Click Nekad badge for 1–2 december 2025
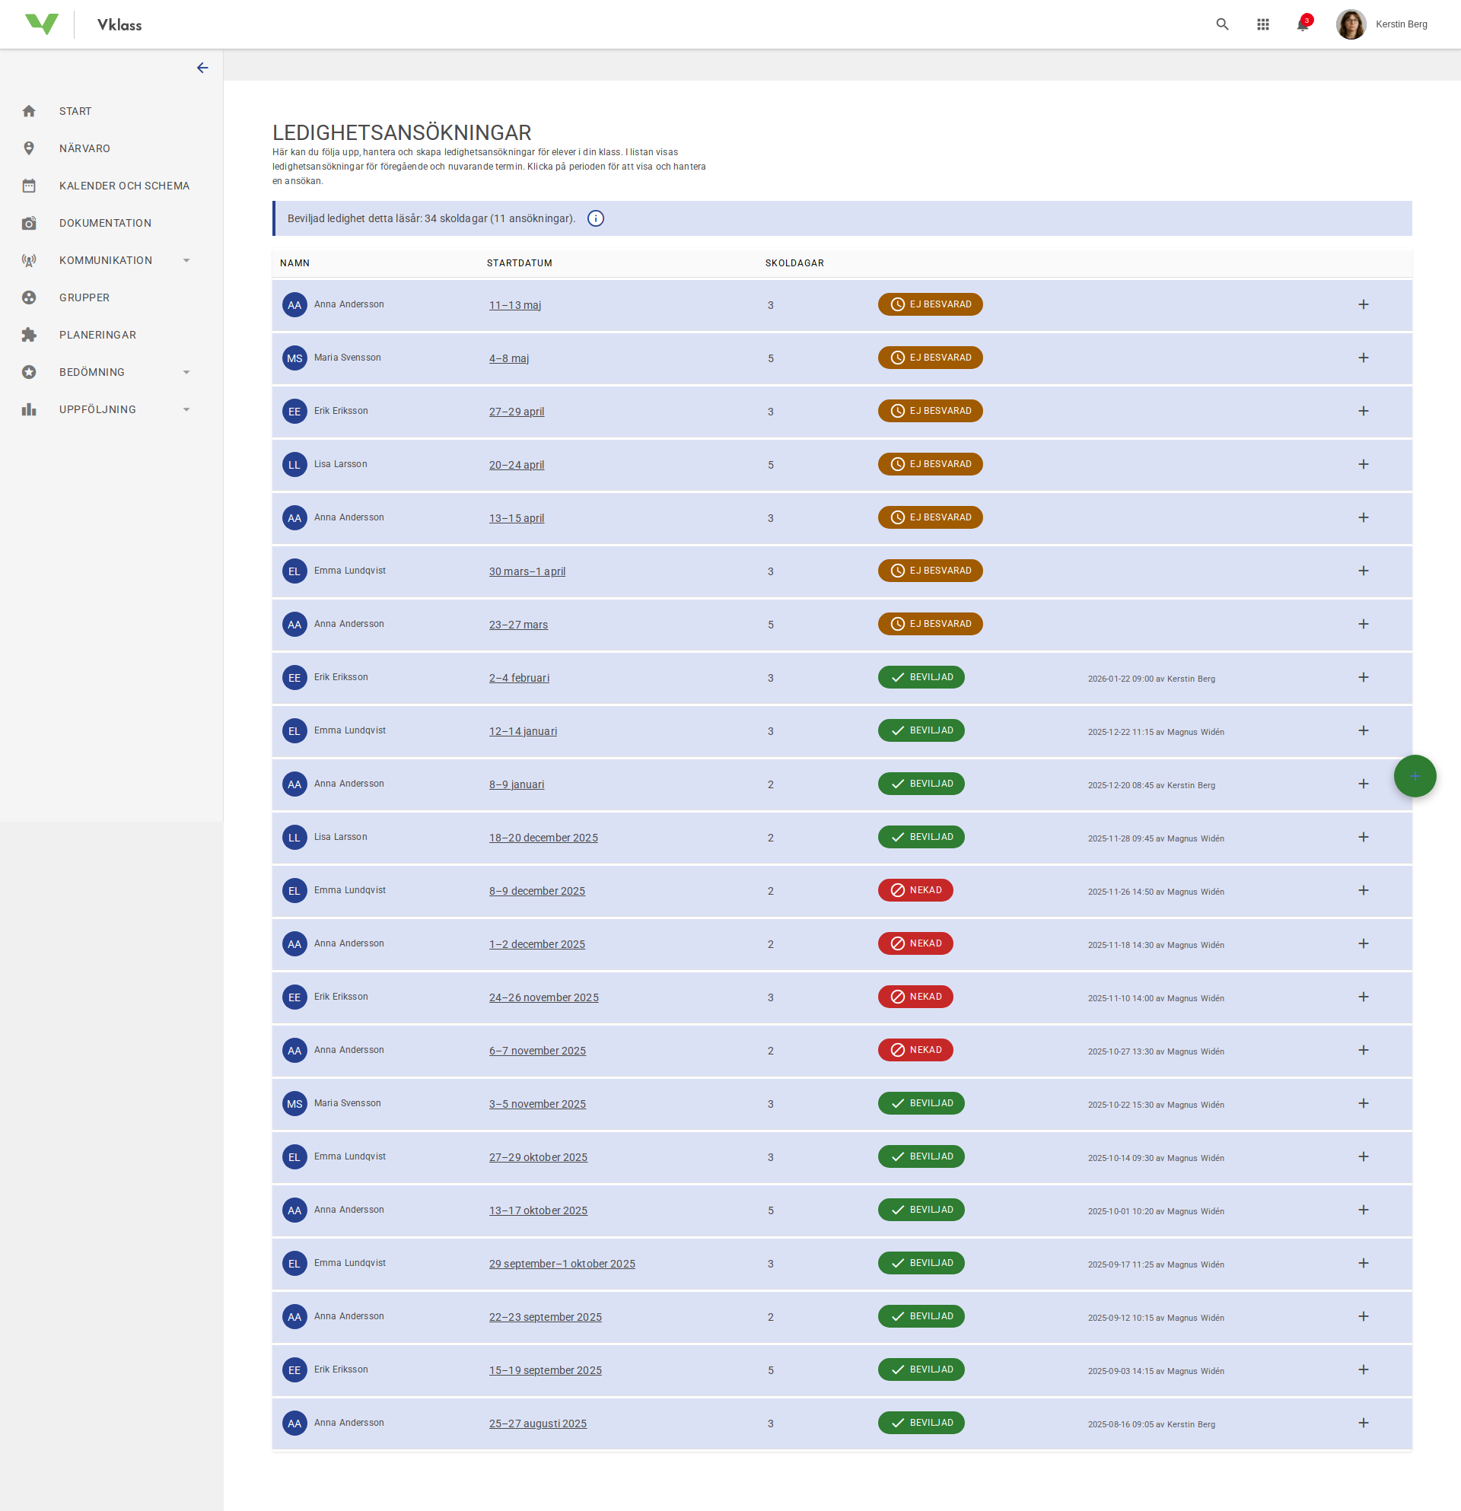The width and height of the screenshot is (1461, 1511). (915, 943)
